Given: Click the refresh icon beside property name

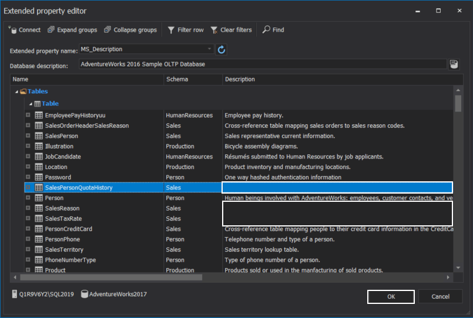Looking at the screenshot, I should click(222, 49).
